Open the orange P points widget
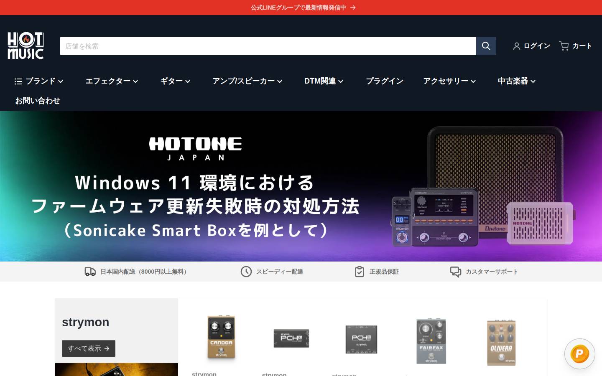602x376 pixels. pos(579,354)
